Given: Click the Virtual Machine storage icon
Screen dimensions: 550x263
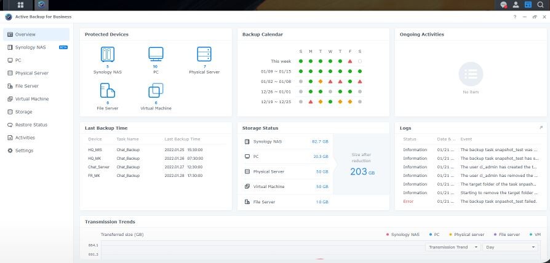Looking at the screenshot, I should 247,186.
